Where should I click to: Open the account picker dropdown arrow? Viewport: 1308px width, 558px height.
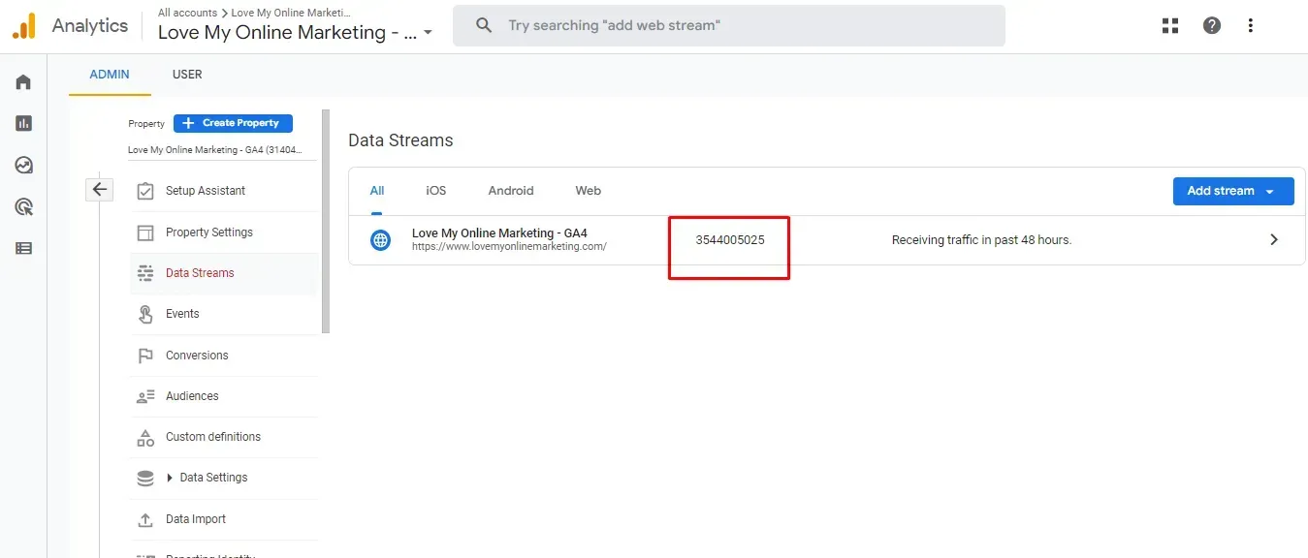point(428,33)
